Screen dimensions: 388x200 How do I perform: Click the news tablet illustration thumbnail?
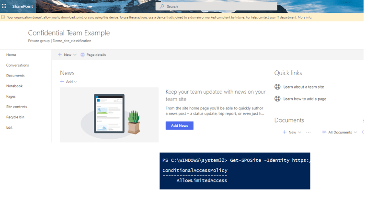pos(109,115)
